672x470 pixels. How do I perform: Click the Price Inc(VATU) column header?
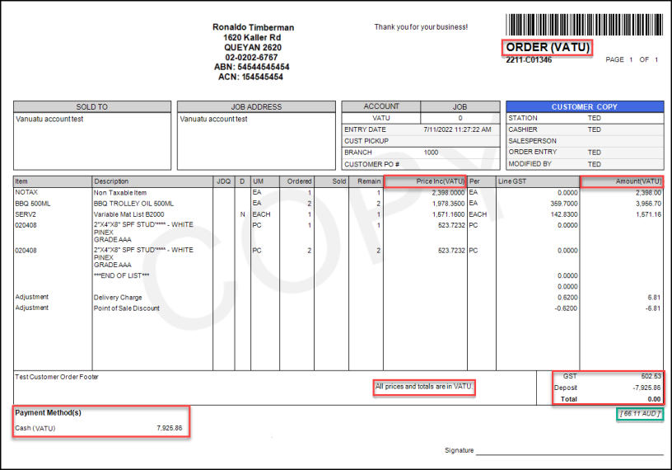[x=425, y=181]
